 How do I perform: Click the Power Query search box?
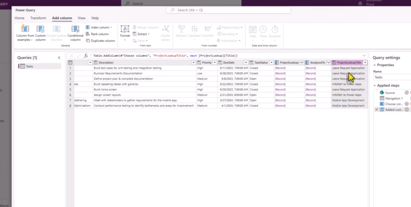(228, 10)
